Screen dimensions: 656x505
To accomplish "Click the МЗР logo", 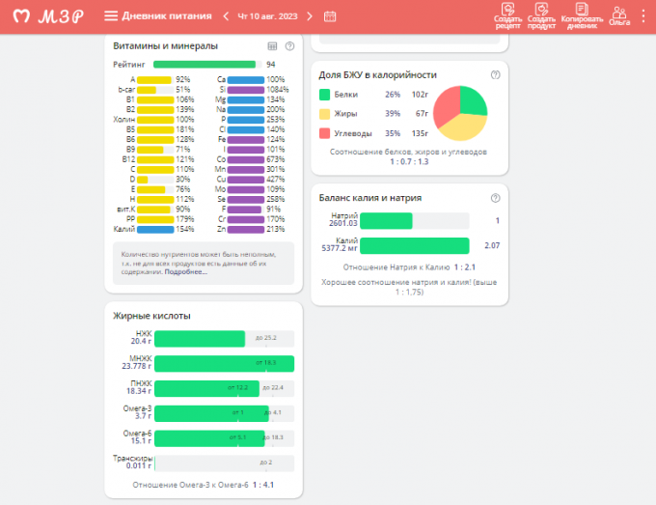I will click(48, 16).
